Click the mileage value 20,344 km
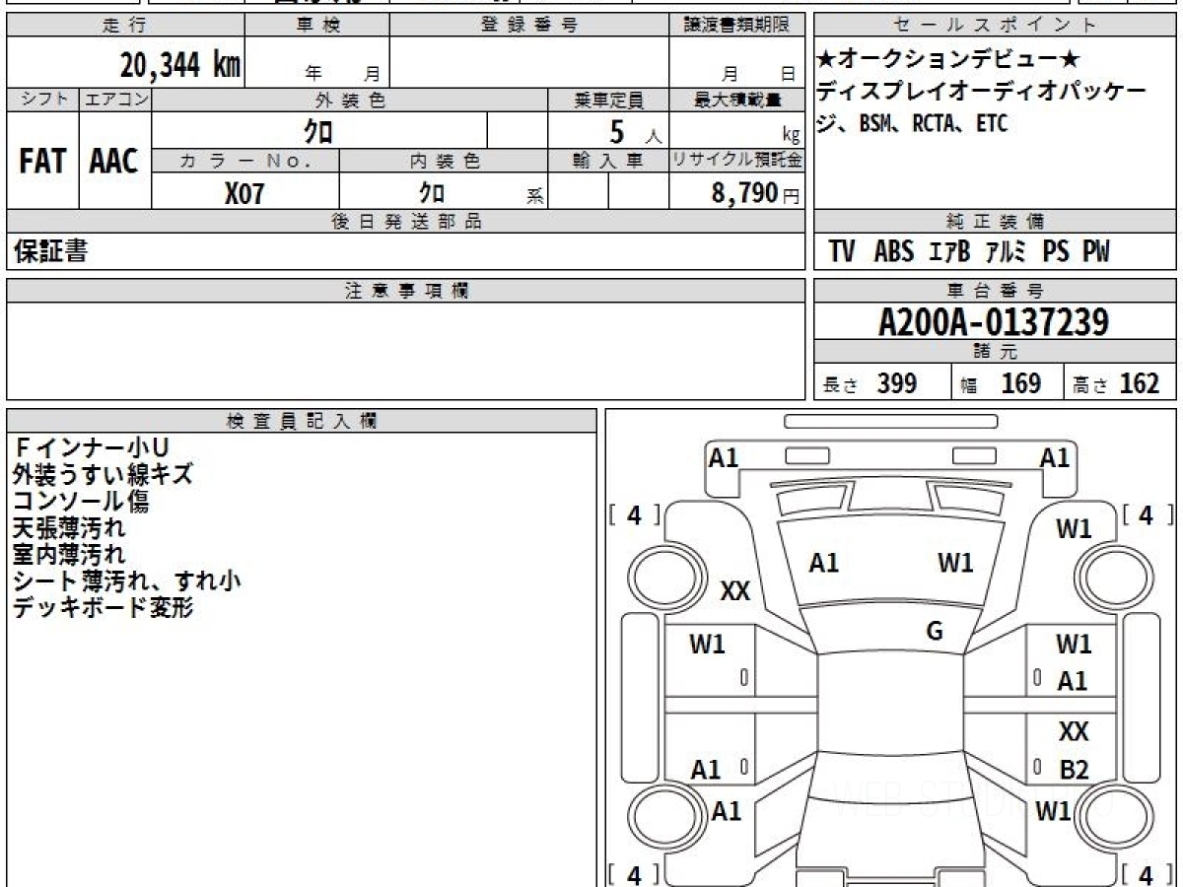The height and width of the screenshot is (887, 1183). (x=179, y=65)
